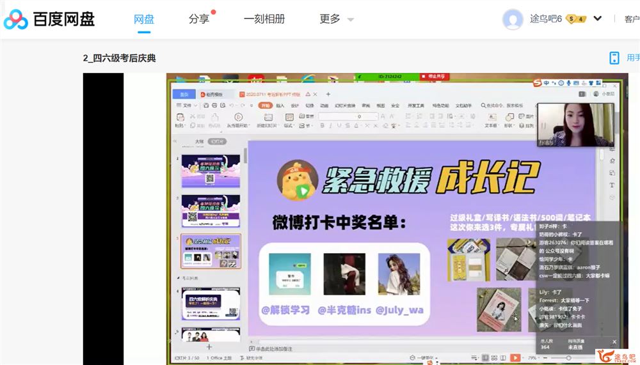Image resolution: width=640 pixels, height=365 pixels.
Task: Click the Baidu Netdisk logo
Action: pyautogui.click(x=49, y=19)
